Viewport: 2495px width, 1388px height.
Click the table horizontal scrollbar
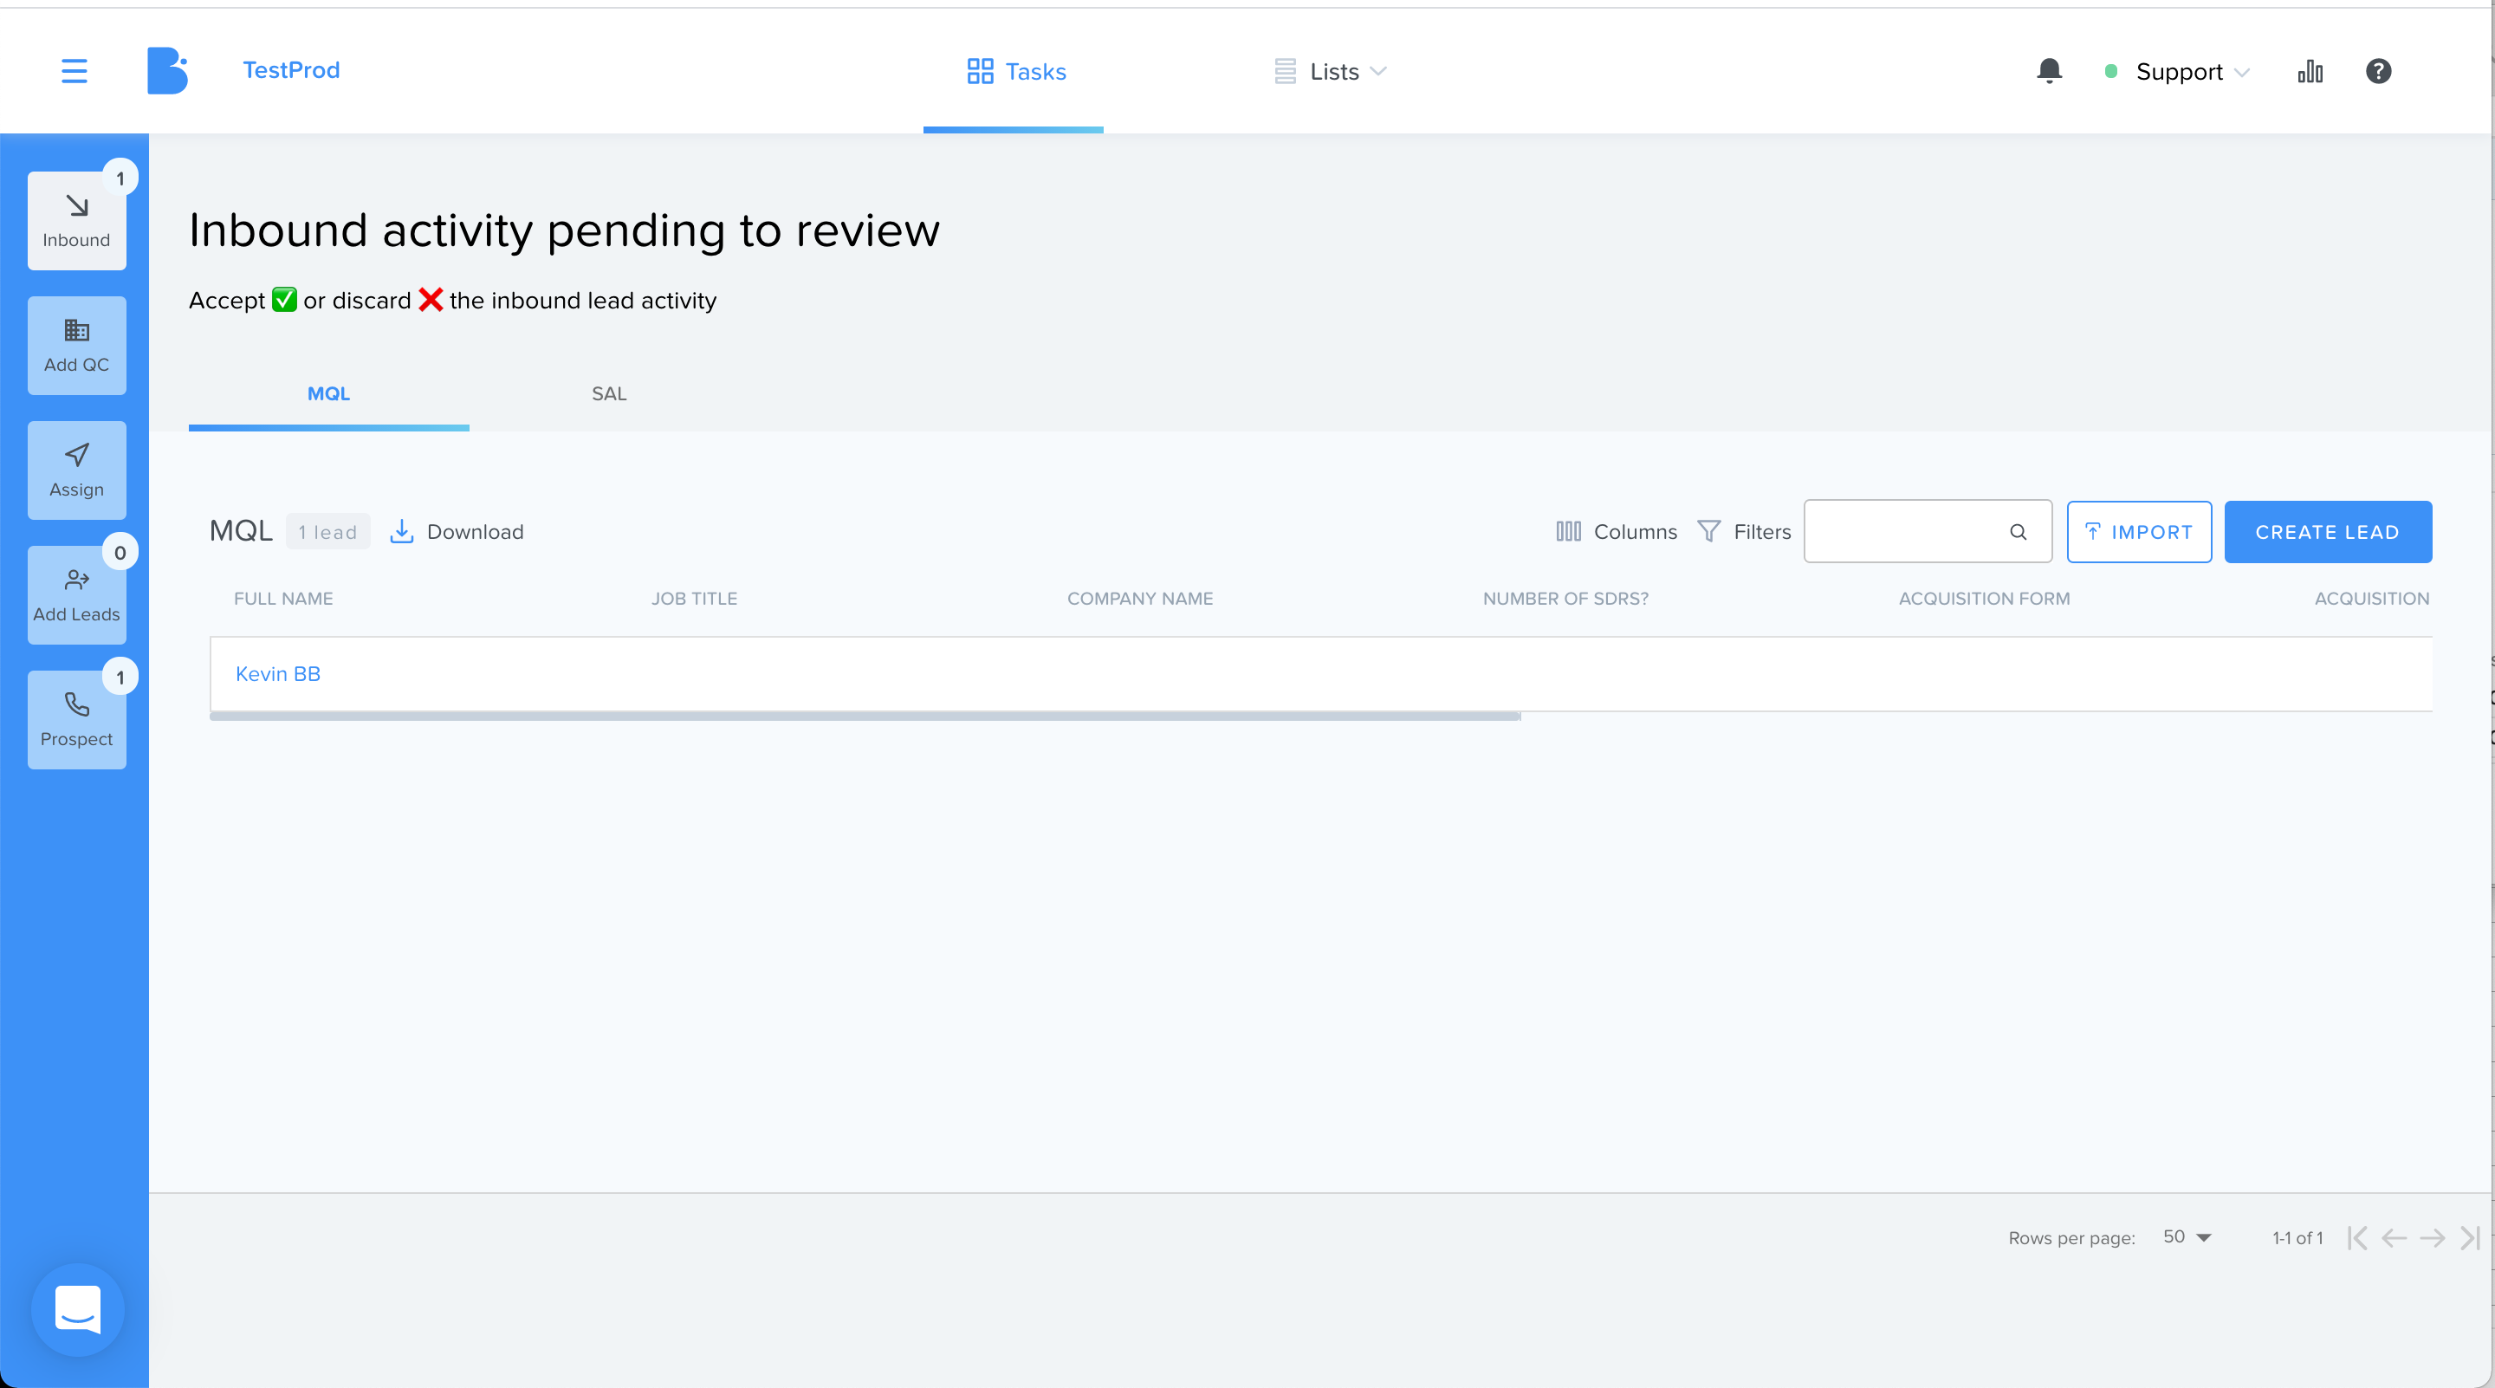[x=865, y=717]
